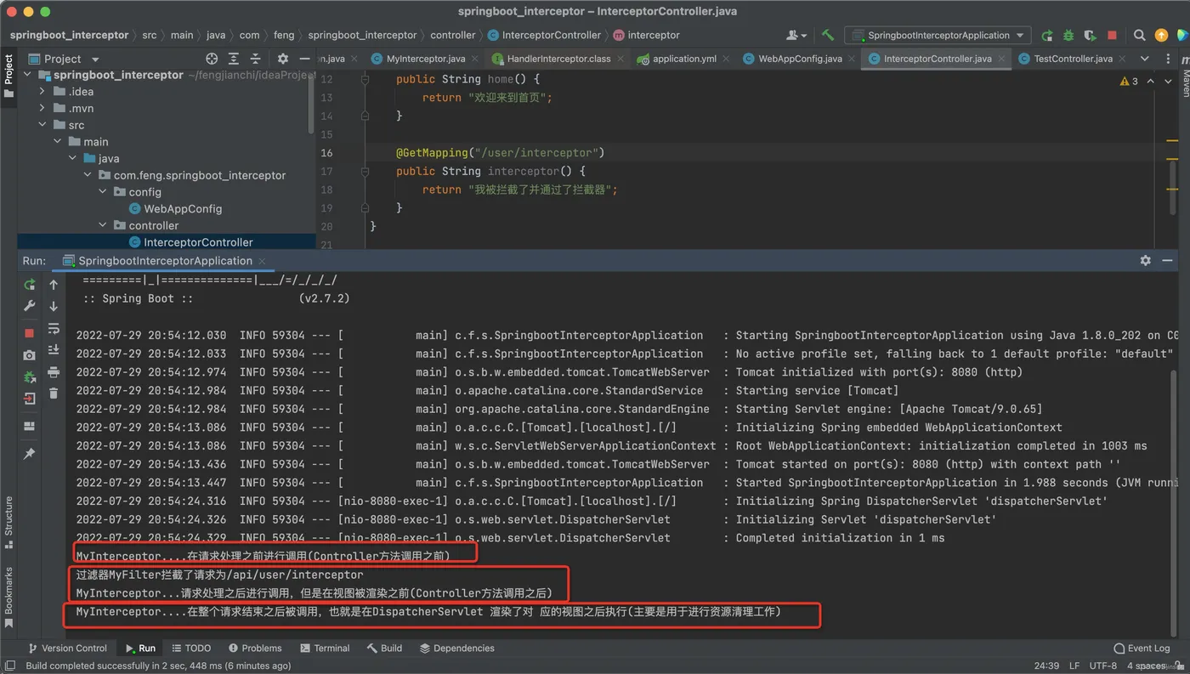Start debugging with the bug icon in toolbar
The image size is (1190, 674).
[1068, 35]
